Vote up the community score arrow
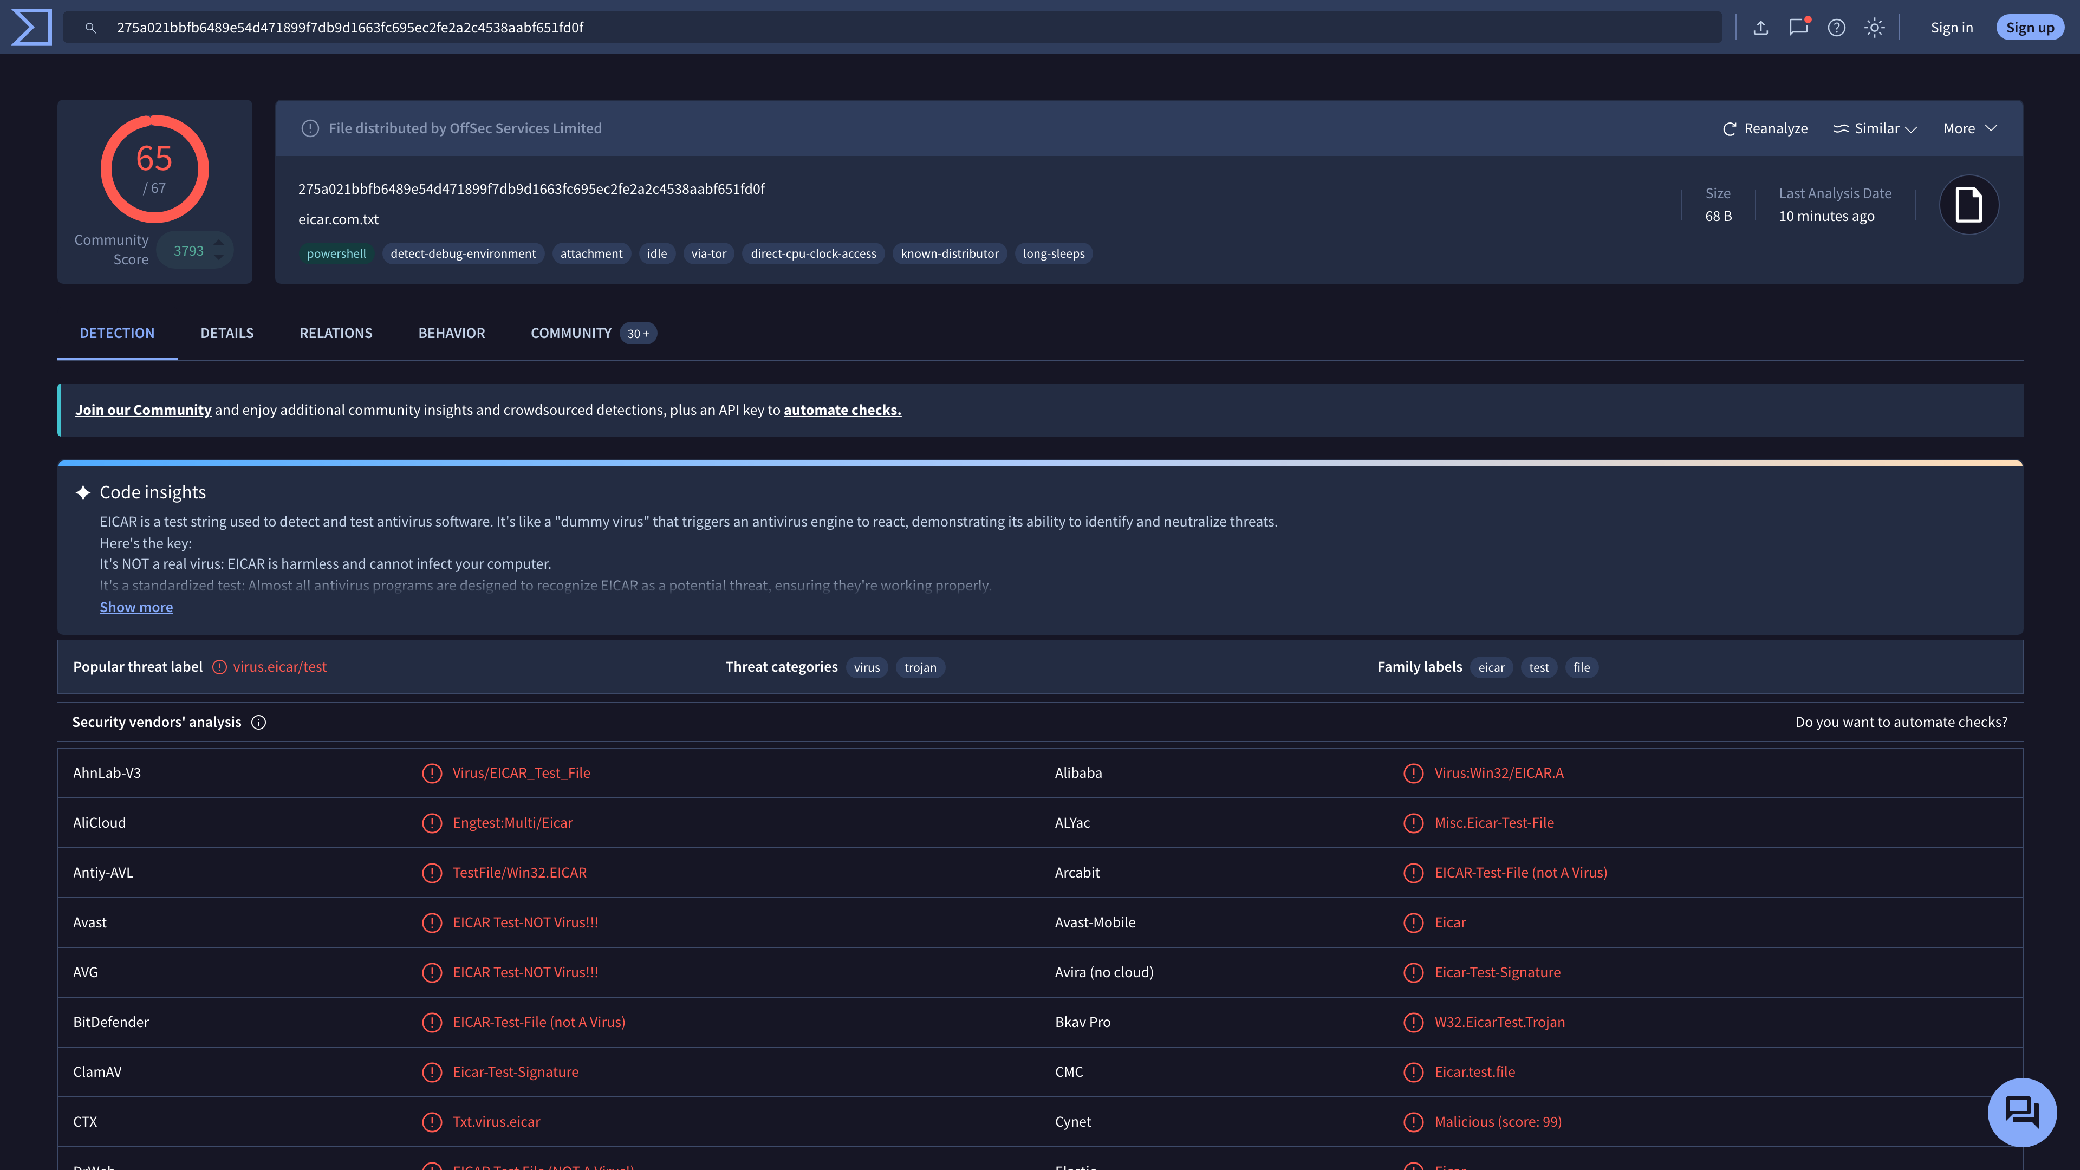The image size is (2080, 1170). point(218,242)
